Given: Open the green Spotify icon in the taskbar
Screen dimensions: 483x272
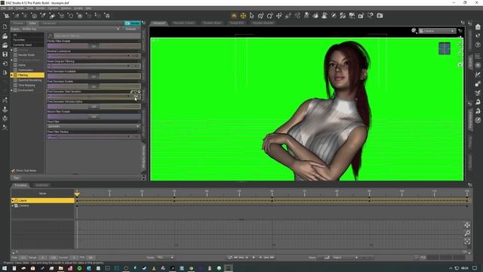Looking at the screenshot, I should point(79,268).
